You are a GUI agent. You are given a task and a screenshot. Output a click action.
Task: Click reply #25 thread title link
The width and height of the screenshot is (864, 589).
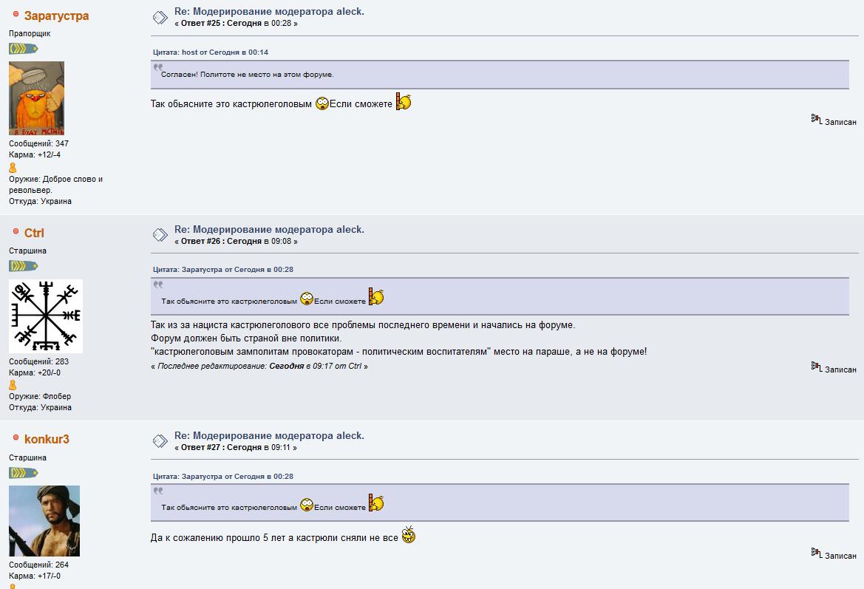(269, 12)
